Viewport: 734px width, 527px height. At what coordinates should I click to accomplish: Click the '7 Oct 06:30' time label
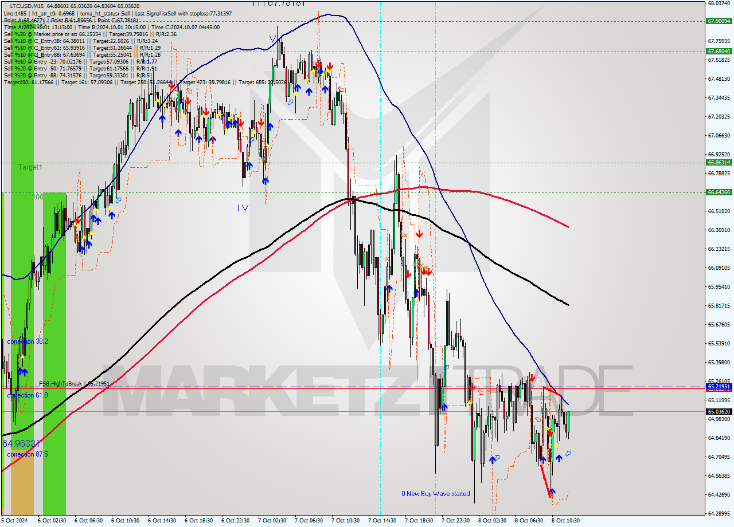pos(309,521)
